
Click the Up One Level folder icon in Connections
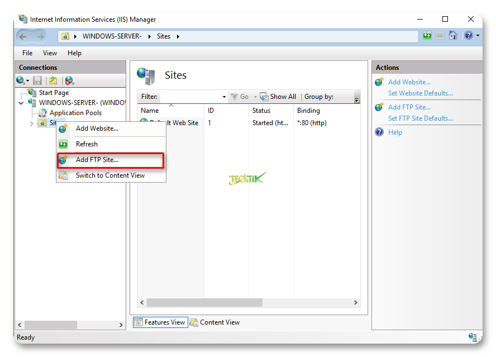(53, 81)
